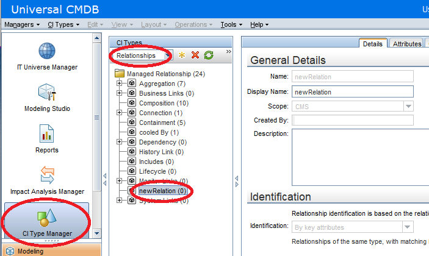Expand the Monitor Links tree node
The height and width of the screenshot is (256, 429).
tap(119, 180)
